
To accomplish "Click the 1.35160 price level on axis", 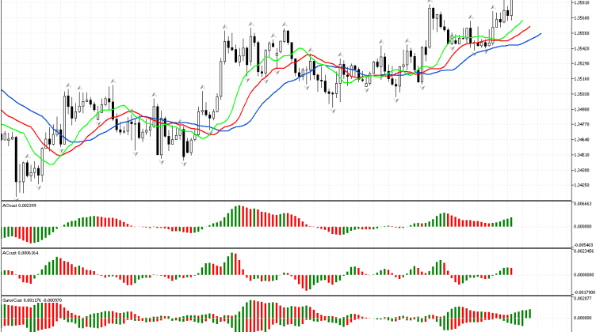I will click(581, 79).
